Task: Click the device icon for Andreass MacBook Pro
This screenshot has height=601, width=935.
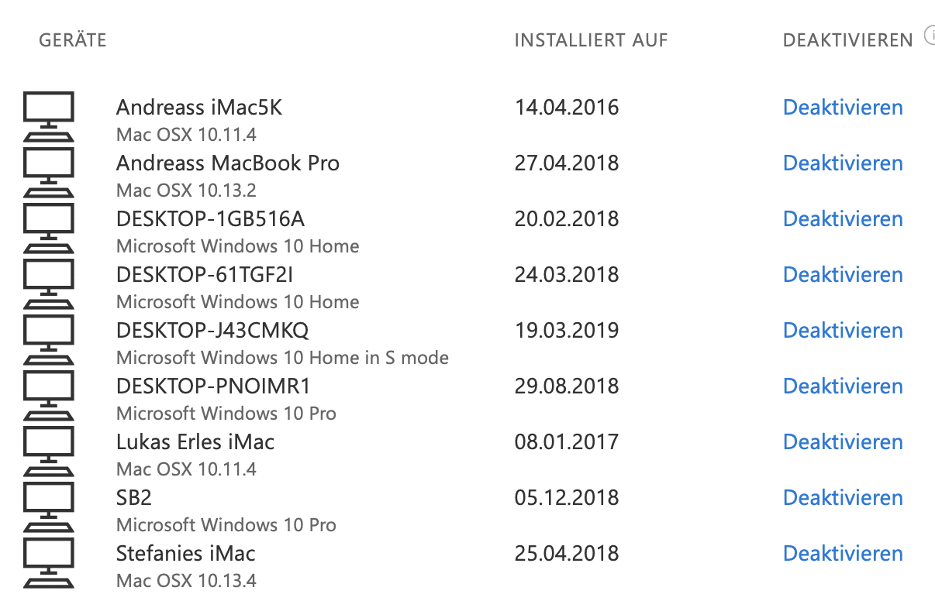Action: [x=49, y=172]
